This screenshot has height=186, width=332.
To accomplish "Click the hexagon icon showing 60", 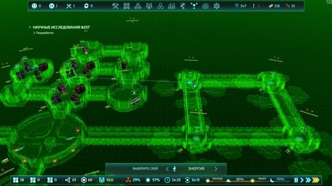I will click(x=84, y=180).
